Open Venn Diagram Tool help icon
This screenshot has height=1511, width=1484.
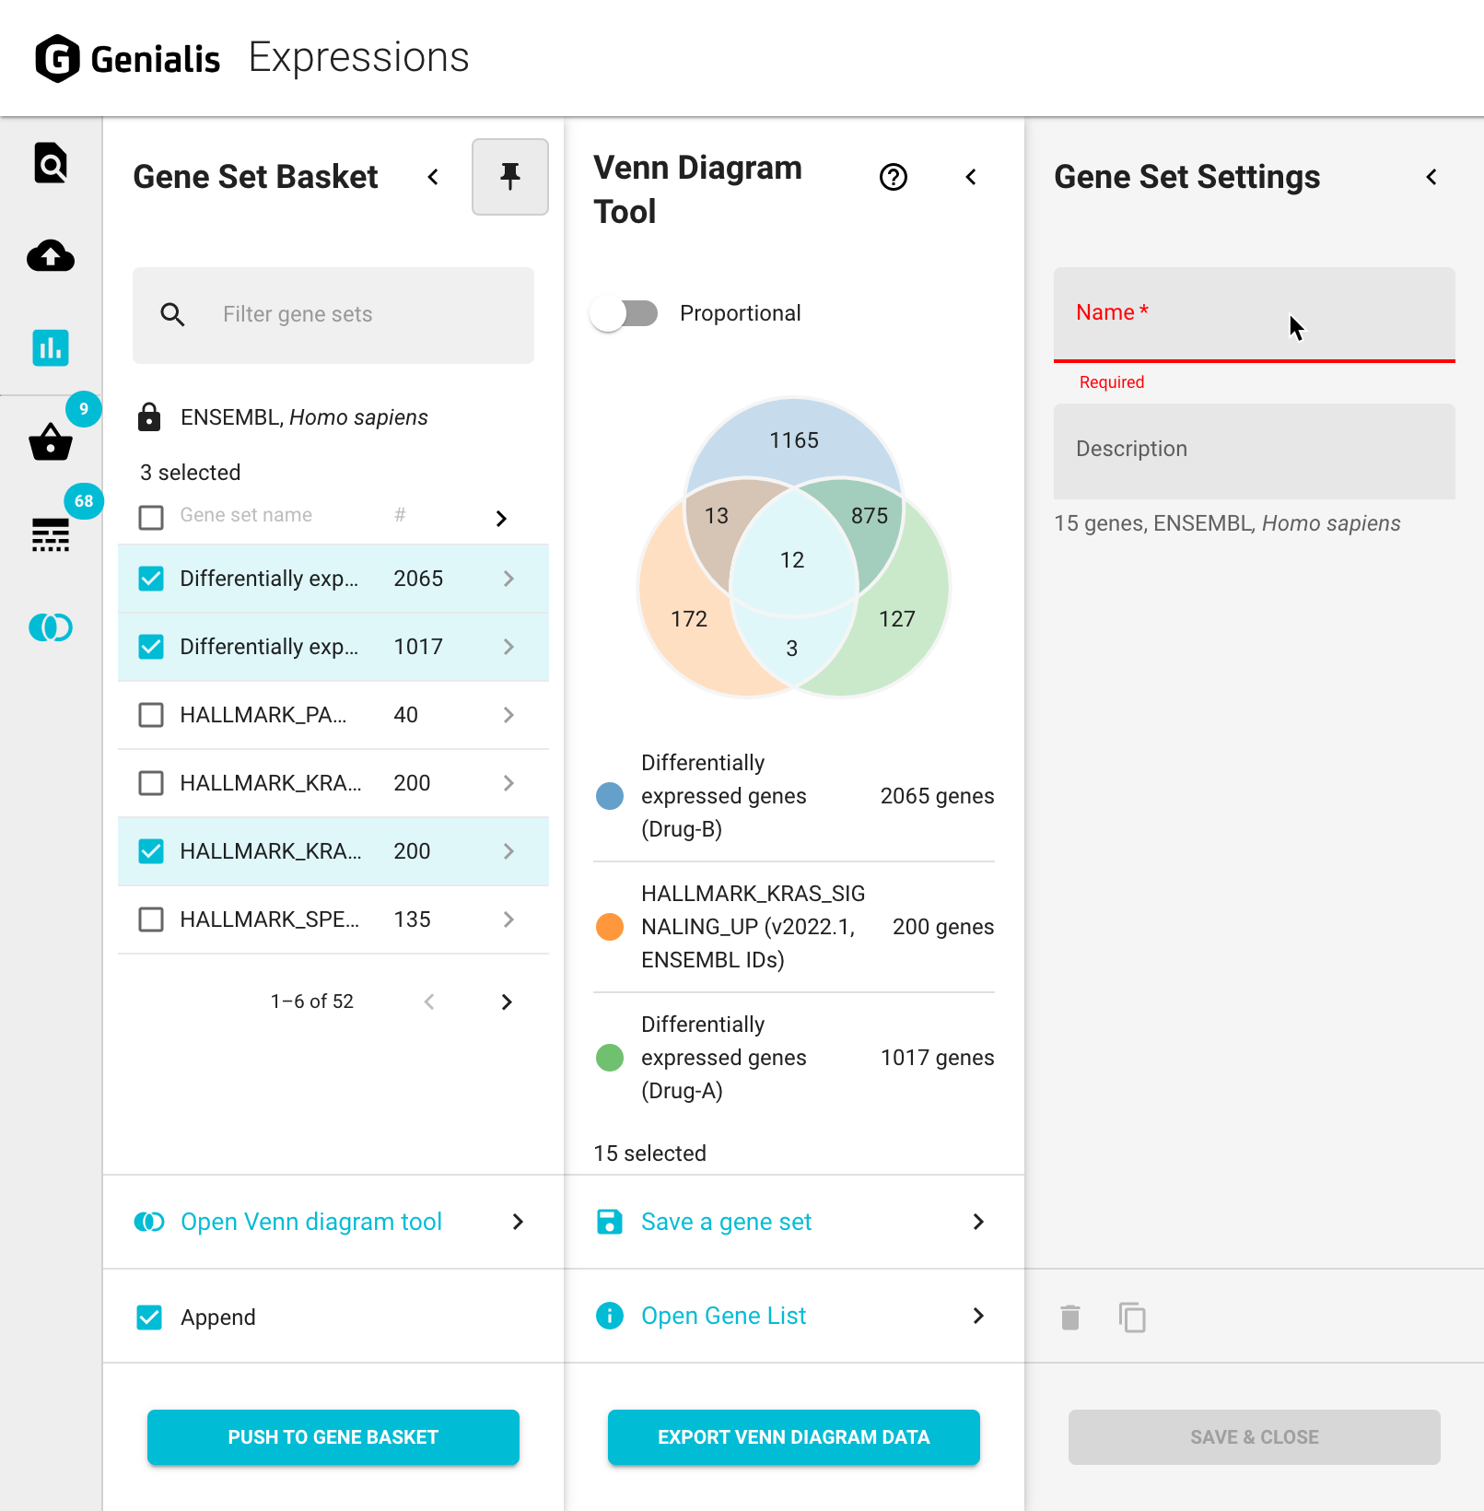click(x=893, y=177)
